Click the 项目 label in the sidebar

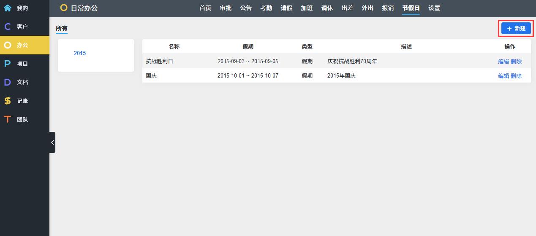[x=22, y=64]
